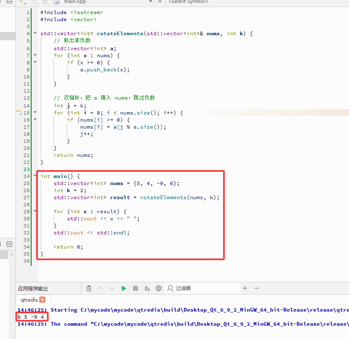Stop the running application

[x=135, y=288]
